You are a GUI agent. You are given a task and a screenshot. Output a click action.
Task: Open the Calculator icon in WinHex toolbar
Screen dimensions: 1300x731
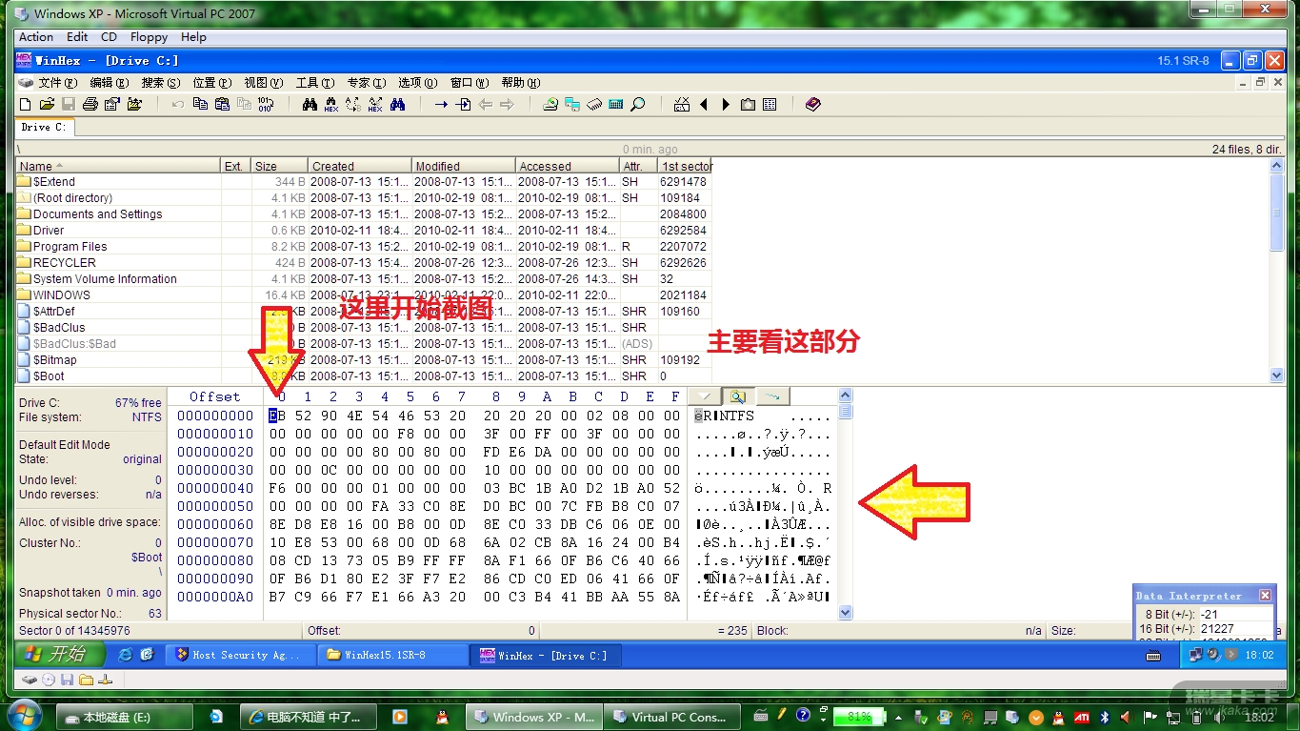[616, 104]
